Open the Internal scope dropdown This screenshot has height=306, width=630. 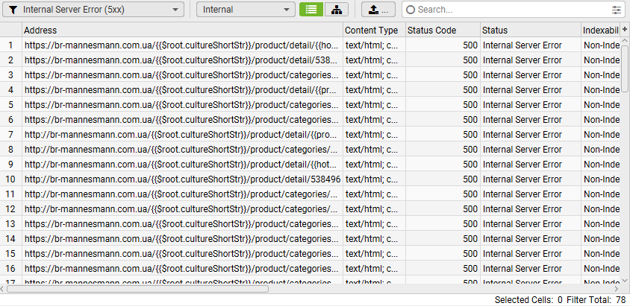[246, 10]
